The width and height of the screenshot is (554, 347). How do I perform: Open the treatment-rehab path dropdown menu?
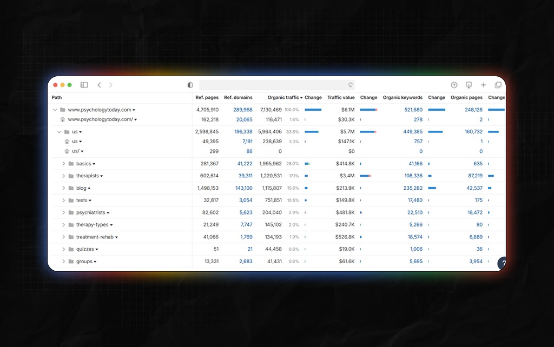[x=117, y=237]
